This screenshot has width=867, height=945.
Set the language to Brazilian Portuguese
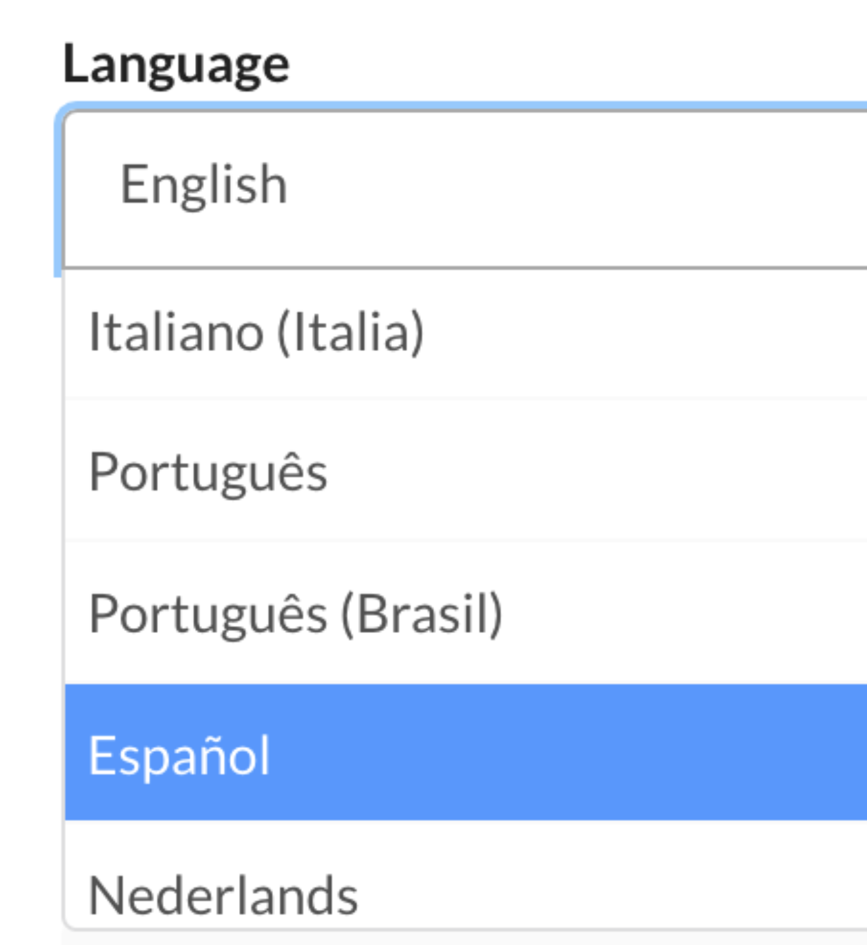[x=296, y=613]
